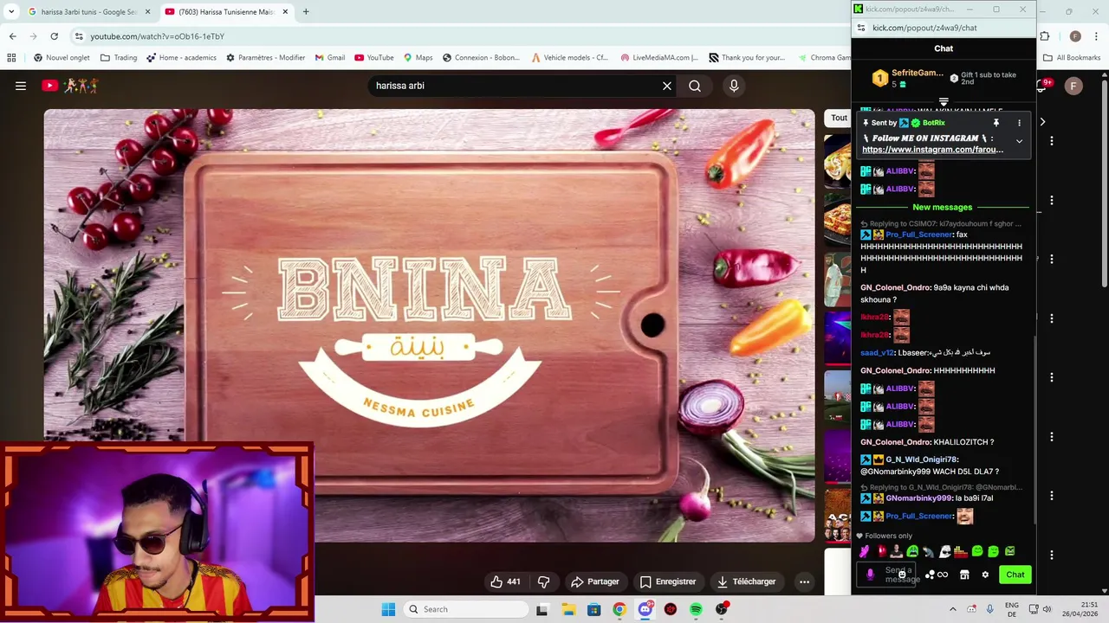Save the video with Enregistrer
The image size is (1109, 623).
click(667, 581)
